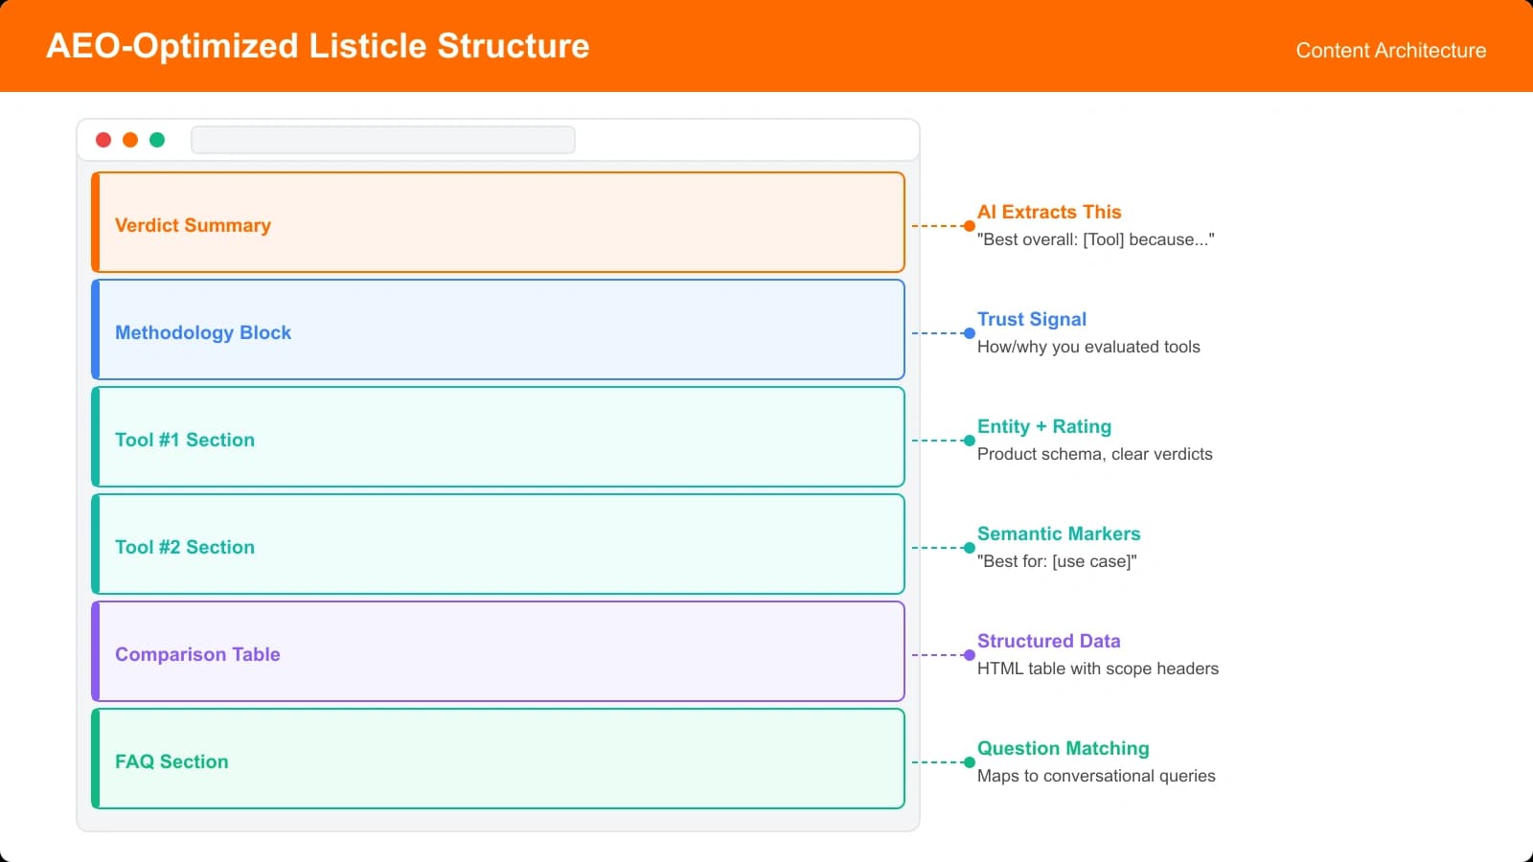Select the Verdict Summary block
This screenshot has height=862, width=1533.
tap(498, 222)
